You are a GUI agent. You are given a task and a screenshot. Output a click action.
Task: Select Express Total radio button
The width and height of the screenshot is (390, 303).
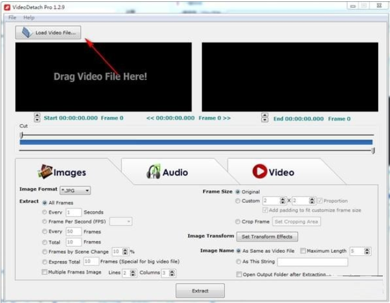point(44,262)
